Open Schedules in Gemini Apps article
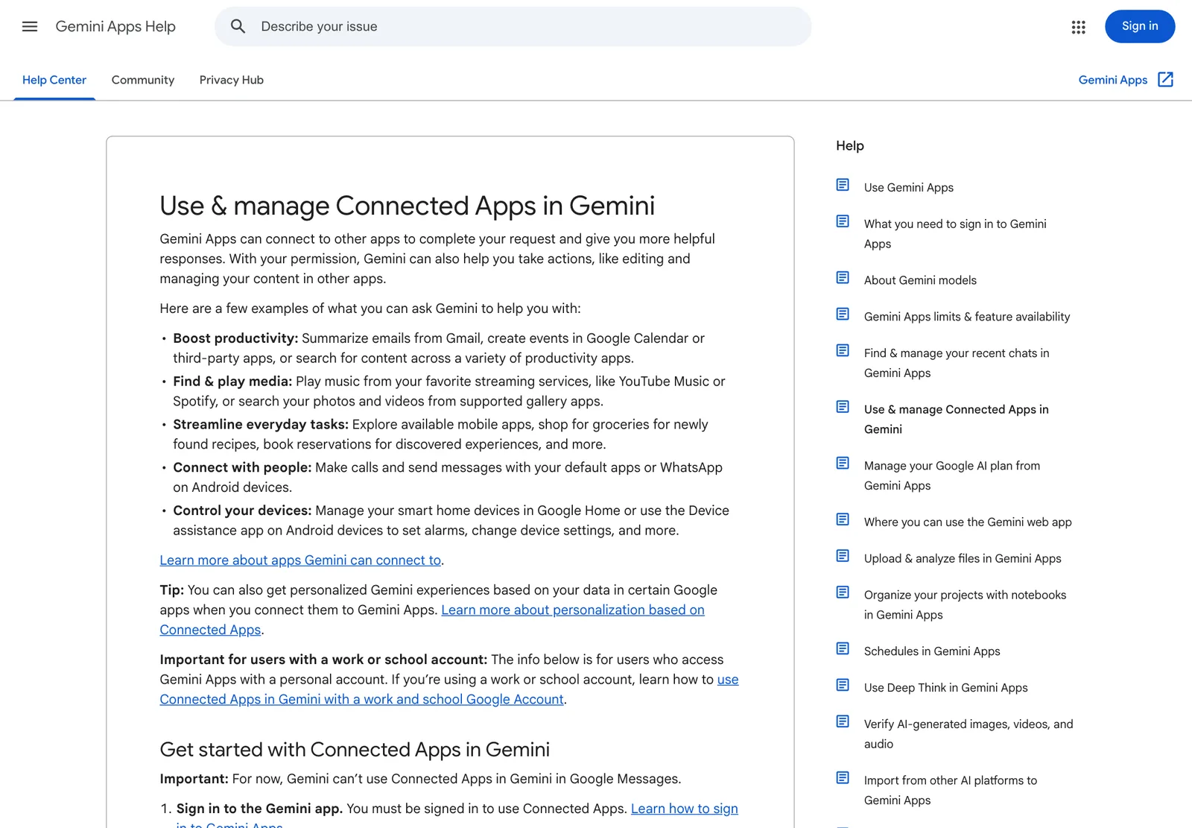 click(932, 651)
